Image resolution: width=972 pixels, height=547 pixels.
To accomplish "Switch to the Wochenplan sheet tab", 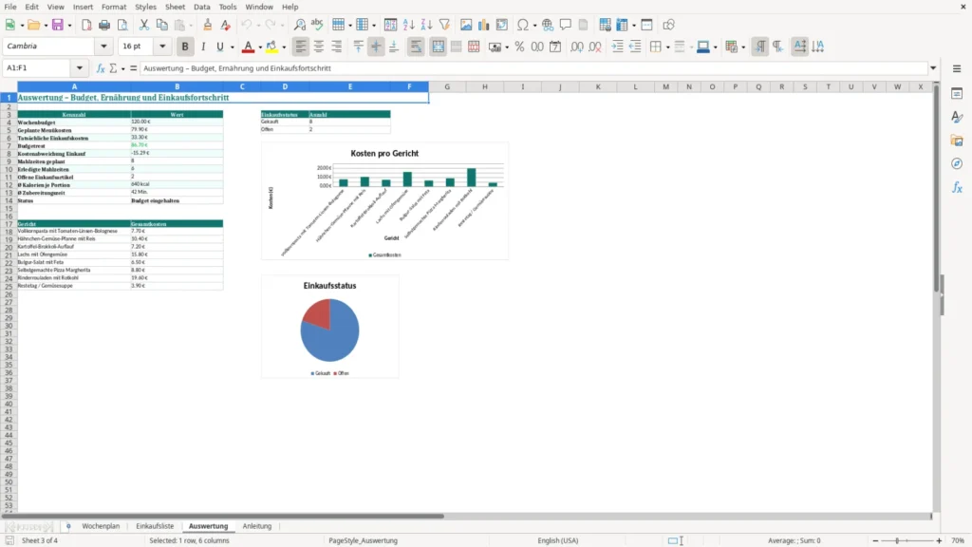I will (x=101, y=526).
